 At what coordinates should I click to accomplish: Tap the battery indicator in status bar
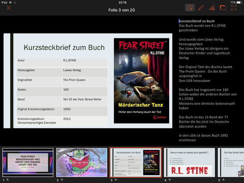click(239, 2)
